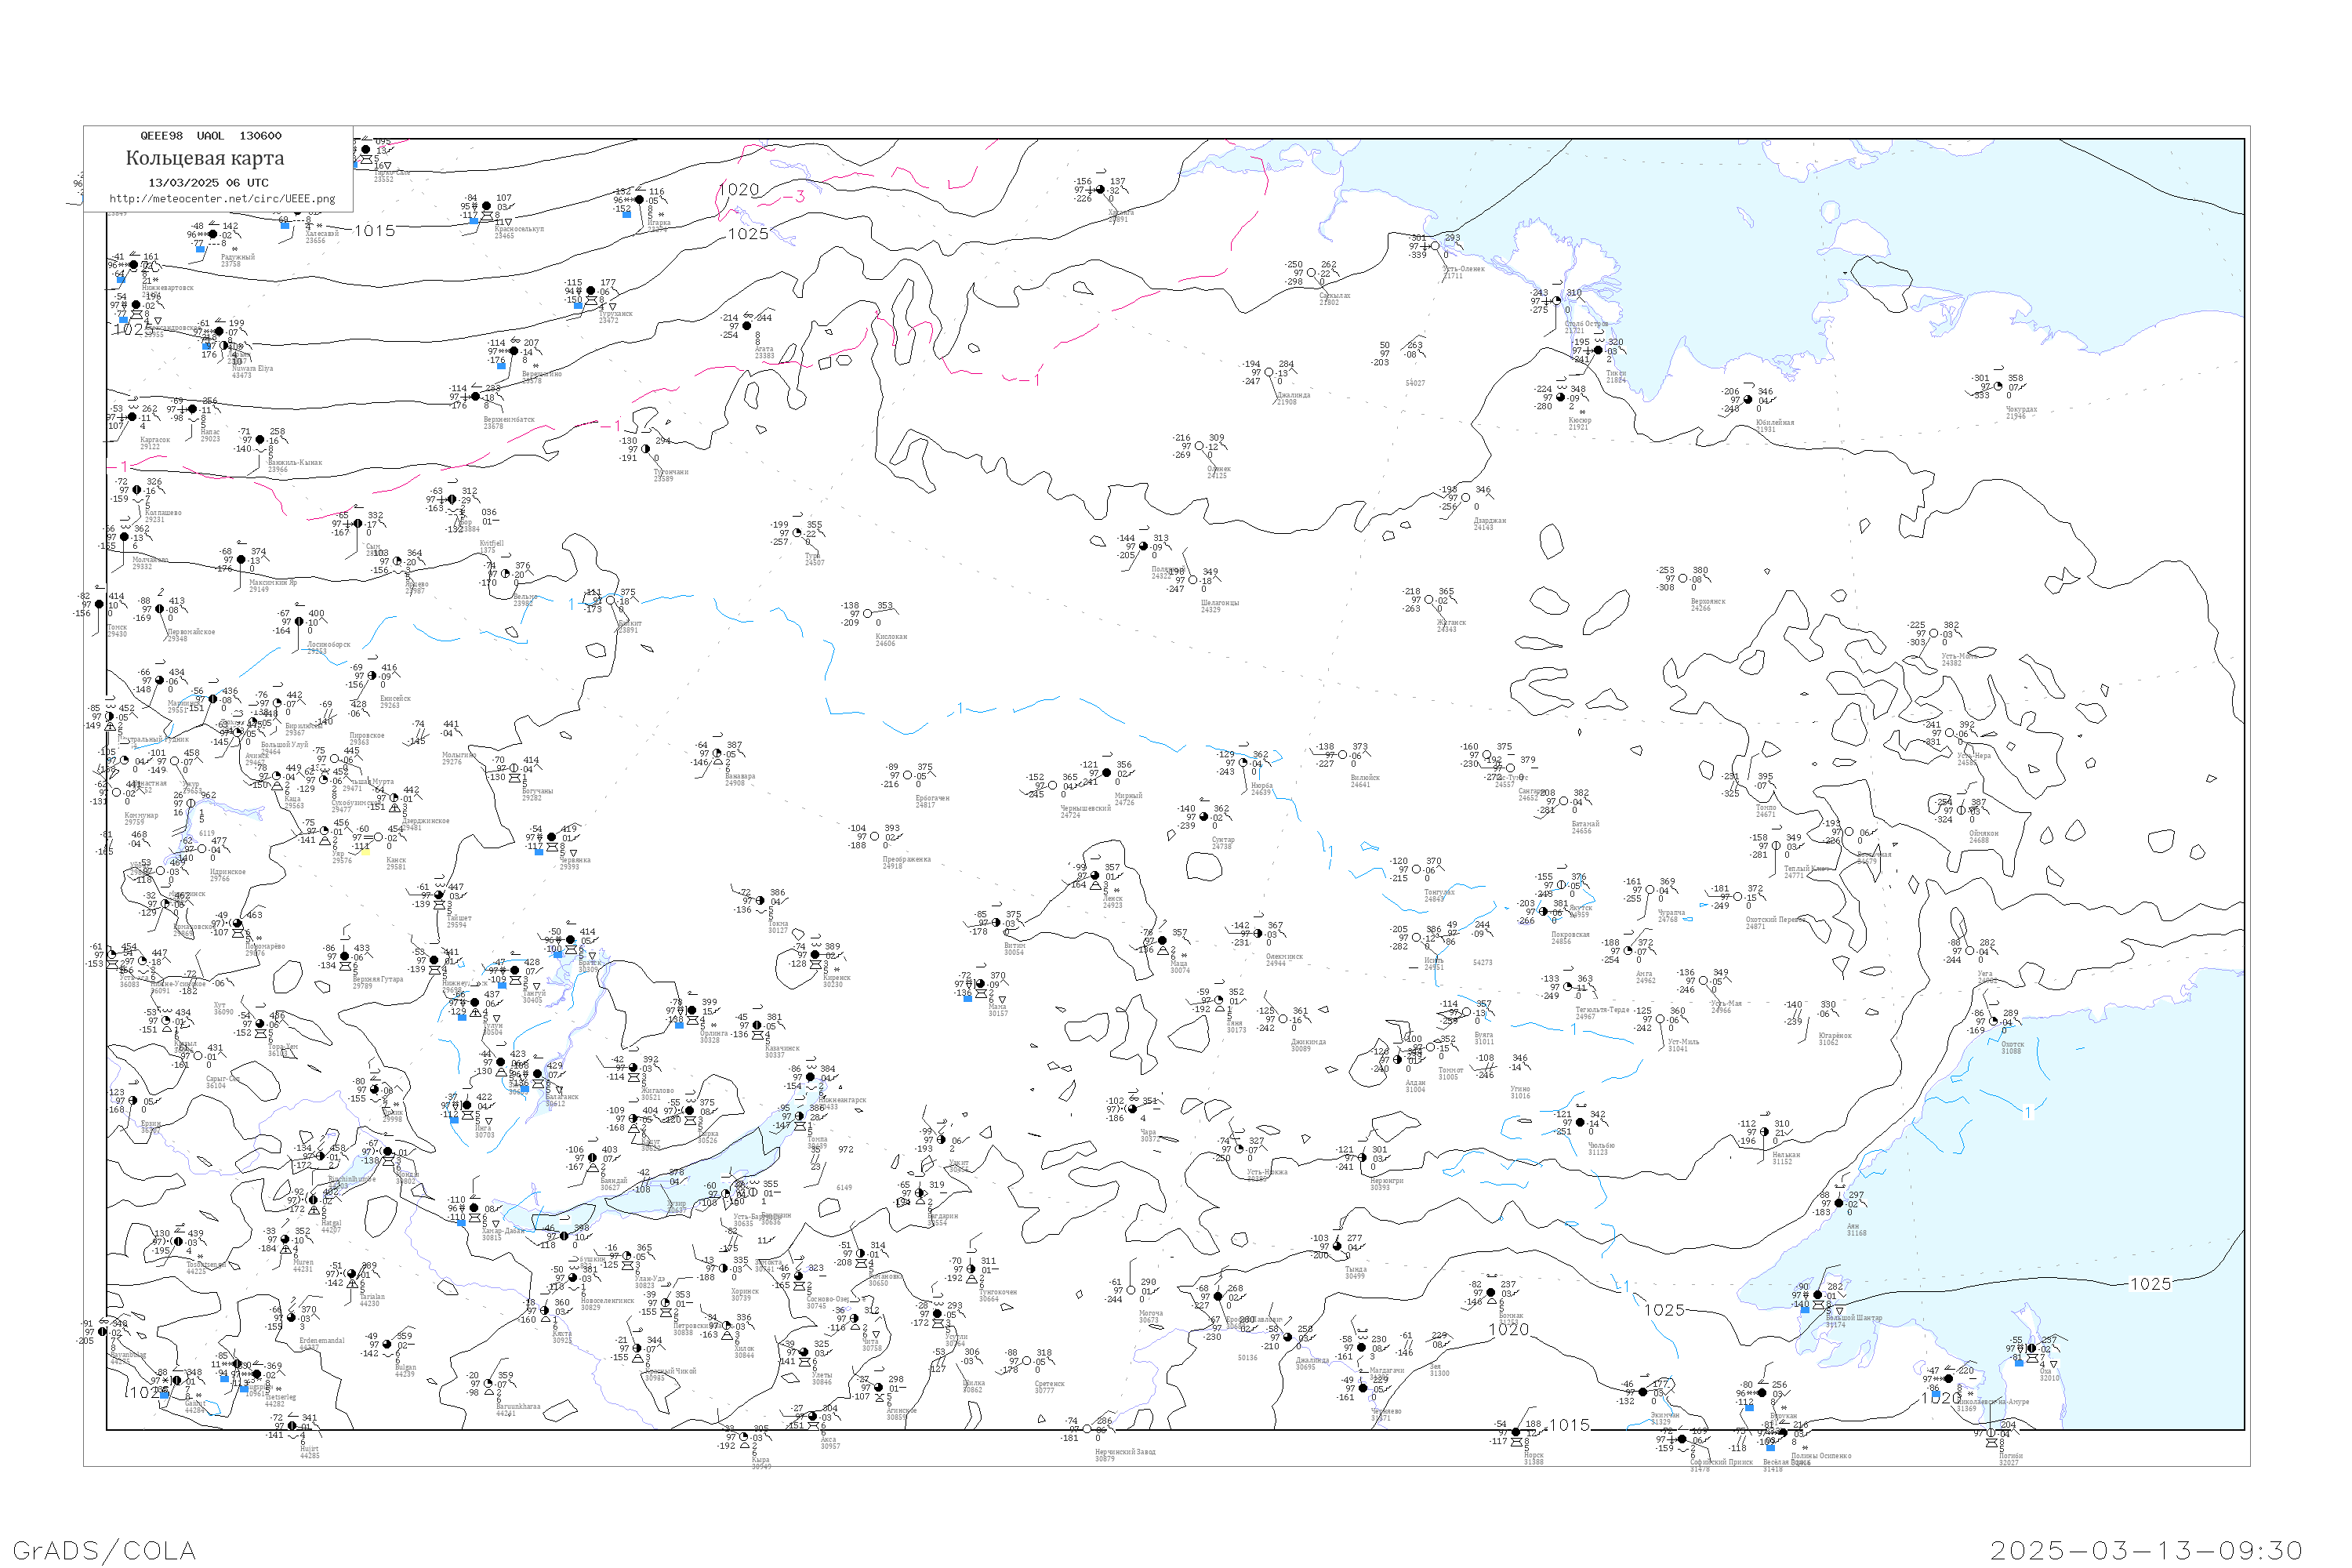
Task: Click the Аян station marker on coast
Action: (1838, 1203)
